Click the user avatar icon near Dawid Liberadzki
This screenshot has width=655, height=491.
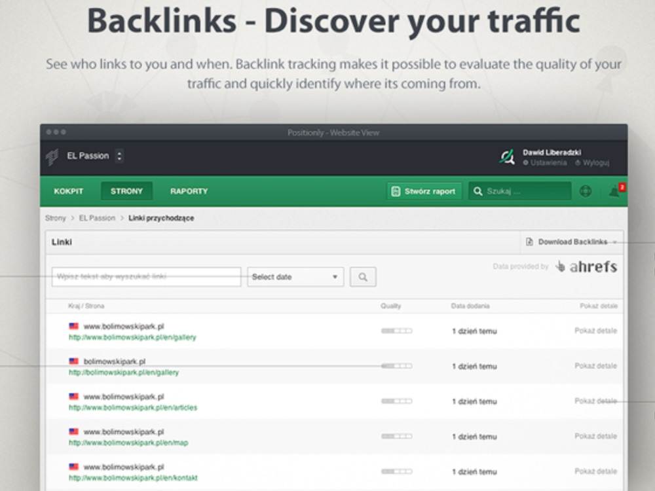(x=507, y=157)
